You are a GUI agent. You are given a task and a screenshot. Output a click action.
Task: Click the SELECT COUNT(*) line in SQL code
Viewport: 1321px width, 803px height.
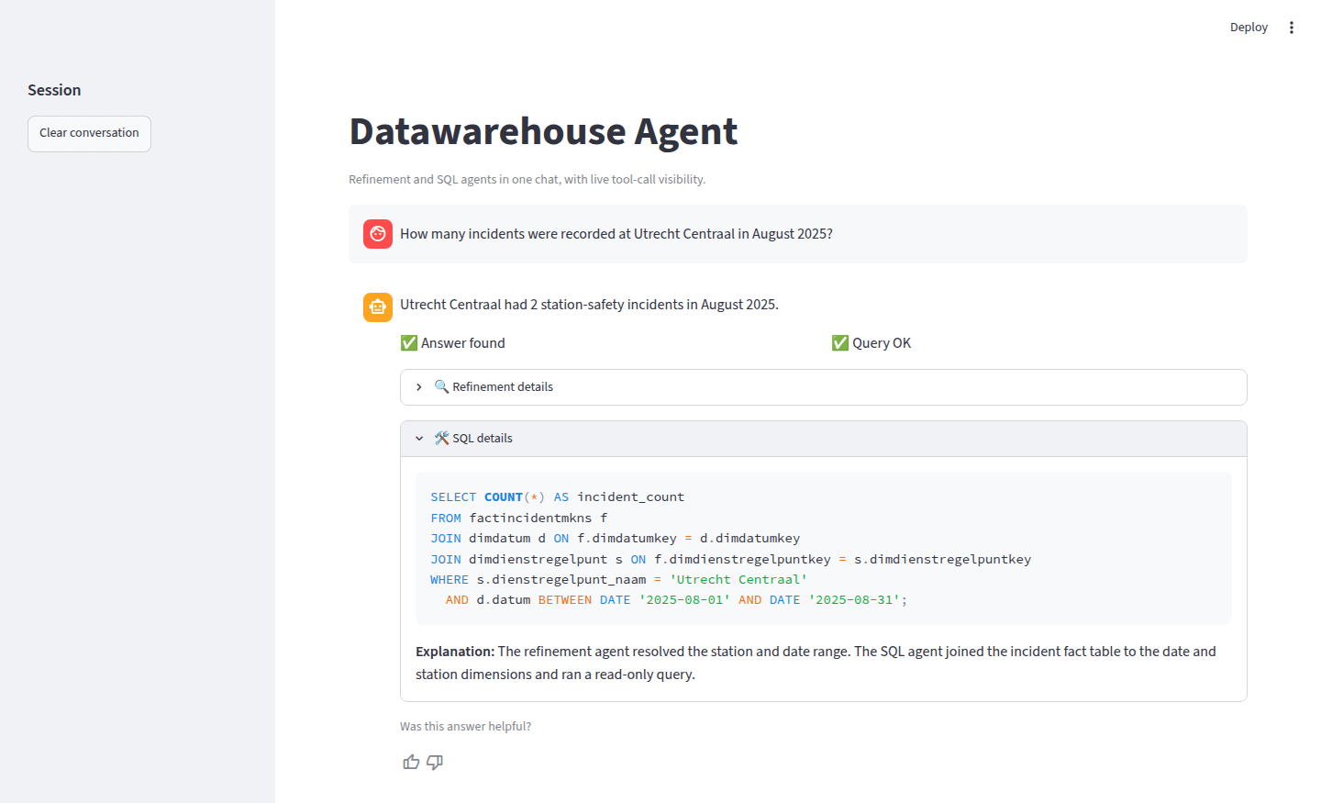pos(558,496)
